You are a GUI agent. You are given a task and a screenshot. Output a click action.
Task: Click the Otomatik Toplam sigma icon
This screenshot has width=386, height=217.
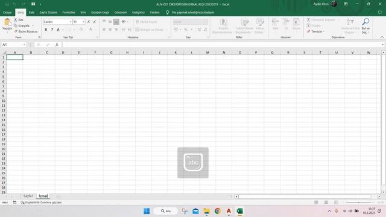click(308, 20)
